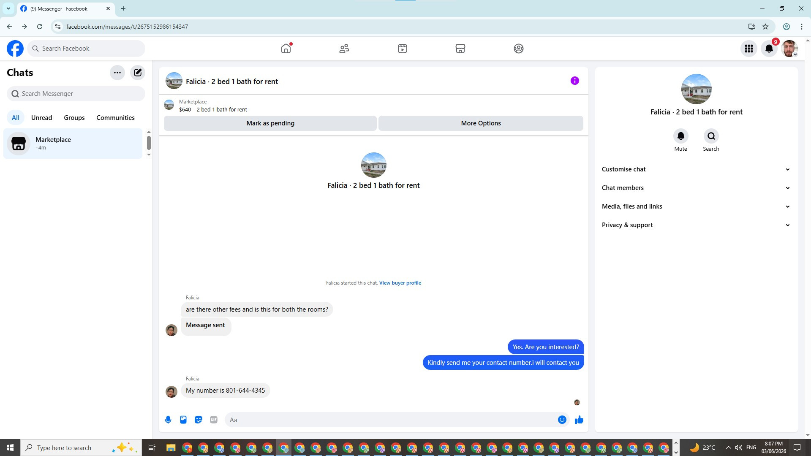Click the voice clip microphone icon
811x456 pixels.
[x=168, y=420]
